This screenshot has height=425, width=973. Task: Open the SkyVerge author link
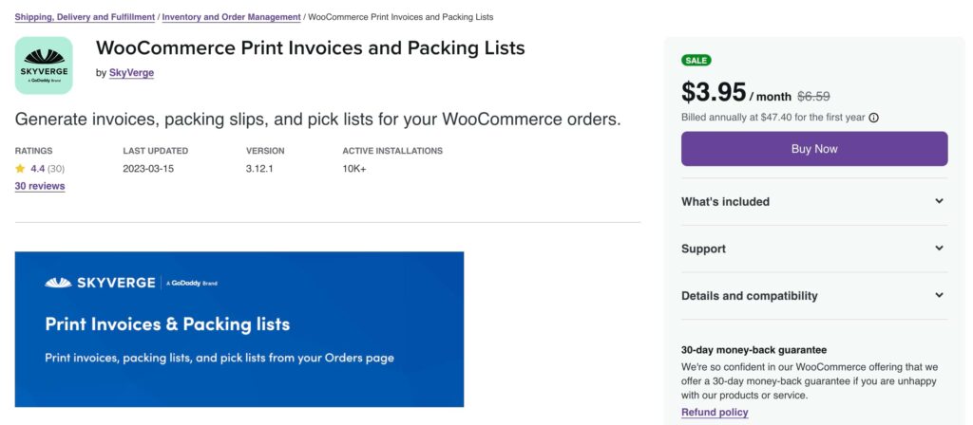(131, 72)
